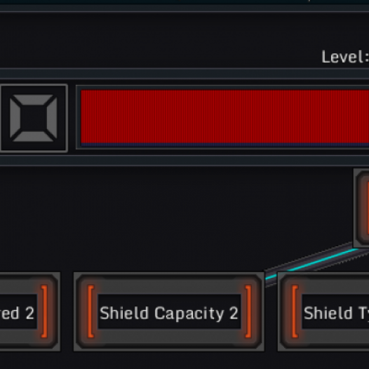Click right orange bracket of 'red 2' node
Image resolution: width=369 pixels, height=369 pixels.
44,311
